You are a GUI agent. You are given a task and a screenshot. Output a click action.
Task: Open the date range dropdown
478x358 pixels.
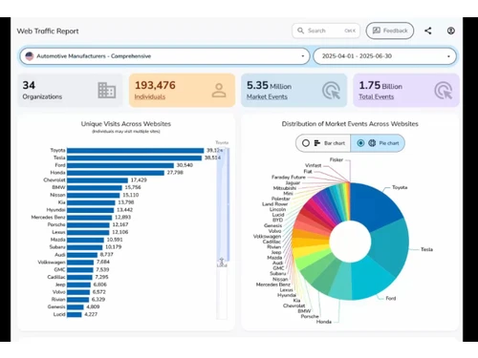click(x=384, y=56)
